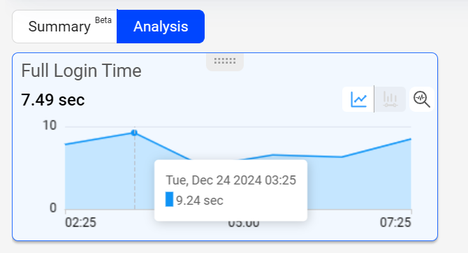Click the 7.49 sec average value
468x253 pixels.
pyautogui.click(x=53, y=100)
